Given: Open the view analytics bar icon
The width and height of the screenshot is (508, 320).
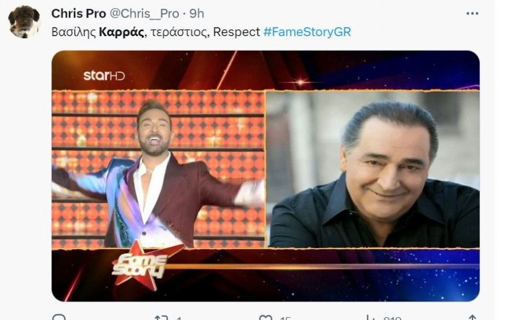Looking at the screenshot, I should click(369, 317).
